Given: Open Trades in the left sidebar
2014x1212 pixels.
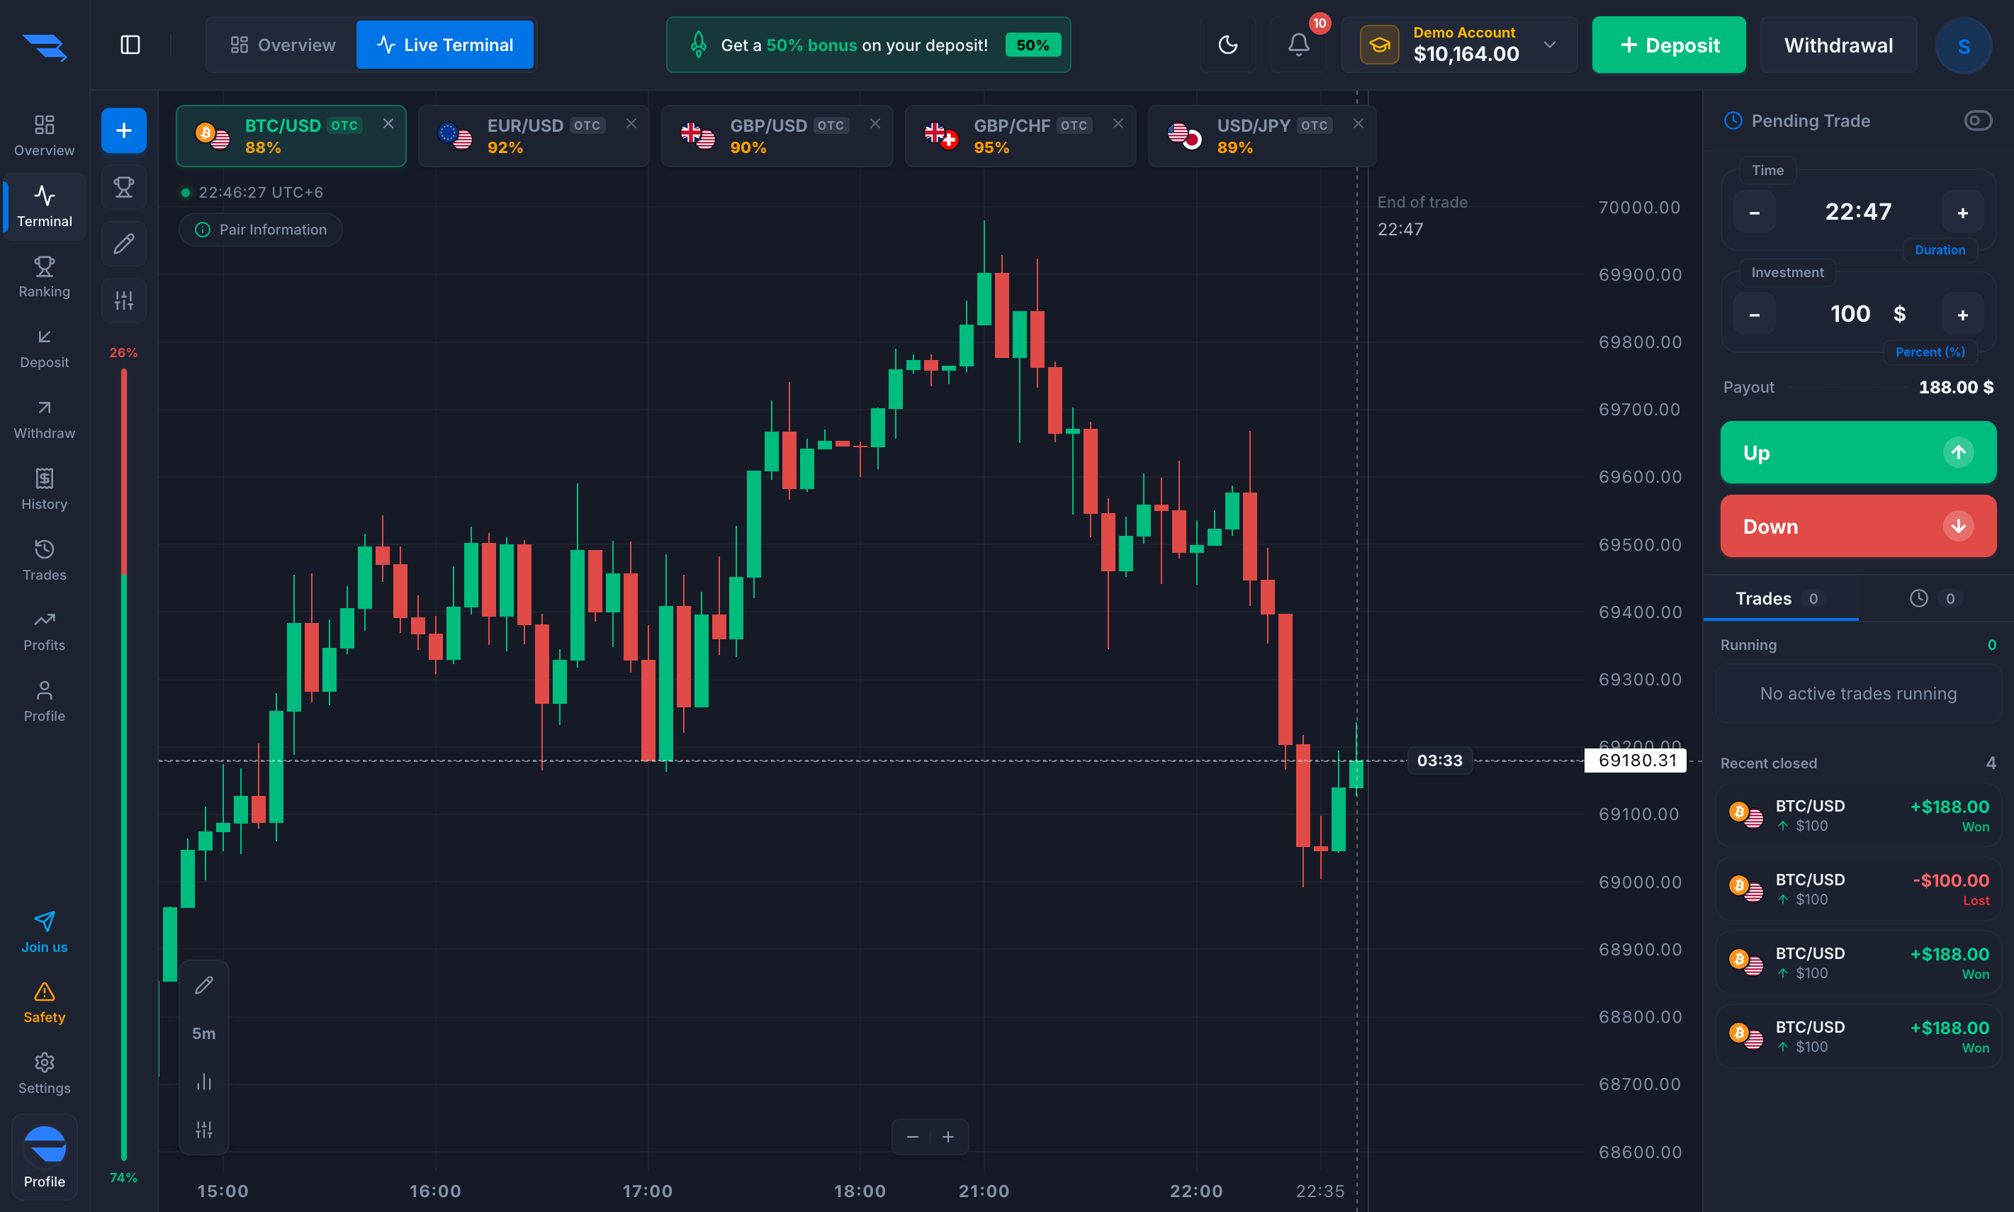Looking at the screenshot, I should tap(44, 560).
